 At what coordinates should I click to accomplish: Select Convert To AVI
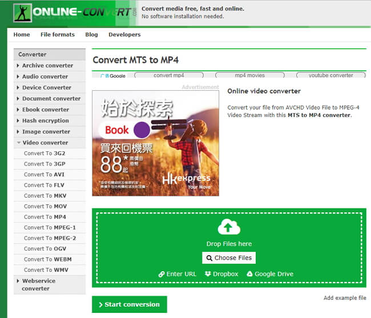tap(50, 174)
